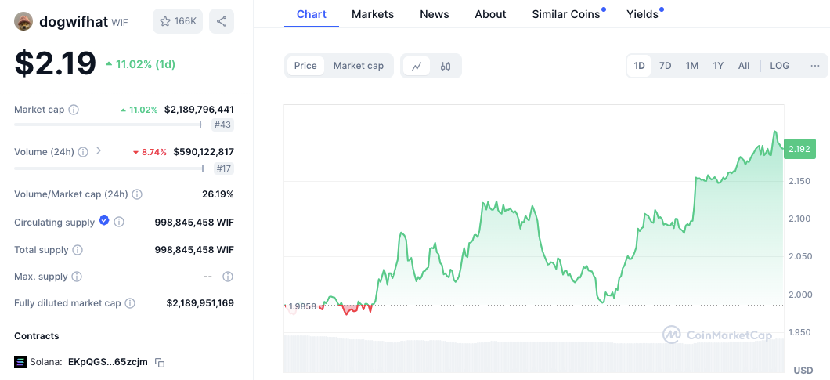Switch to candlestick chart view
The height and width of the screenshot is (380, 830).
(x=446, y=67)
